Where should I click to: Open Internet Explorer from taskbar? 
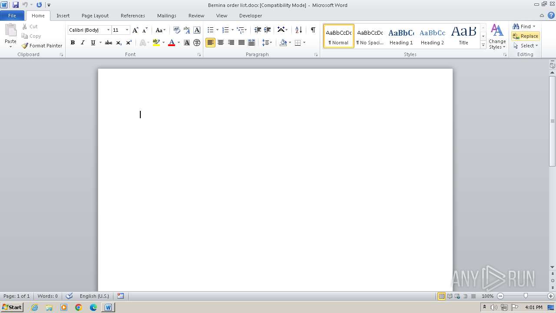click(34, 307)
